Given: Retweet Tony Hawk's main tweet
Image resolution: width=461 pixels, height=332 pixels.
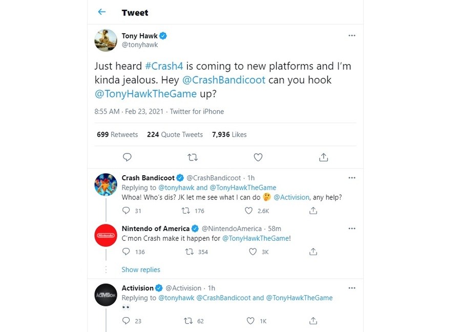Looking at the screenshot, I should pos(193,157).
